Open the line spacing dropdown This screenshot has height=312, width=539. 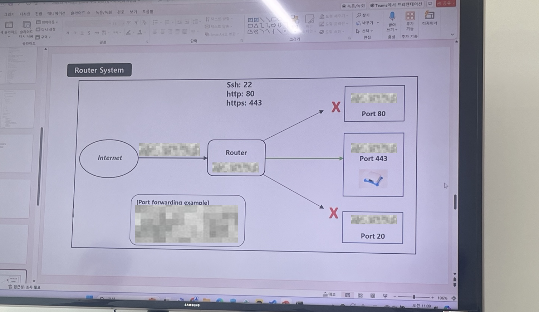(x=196, y=22)
